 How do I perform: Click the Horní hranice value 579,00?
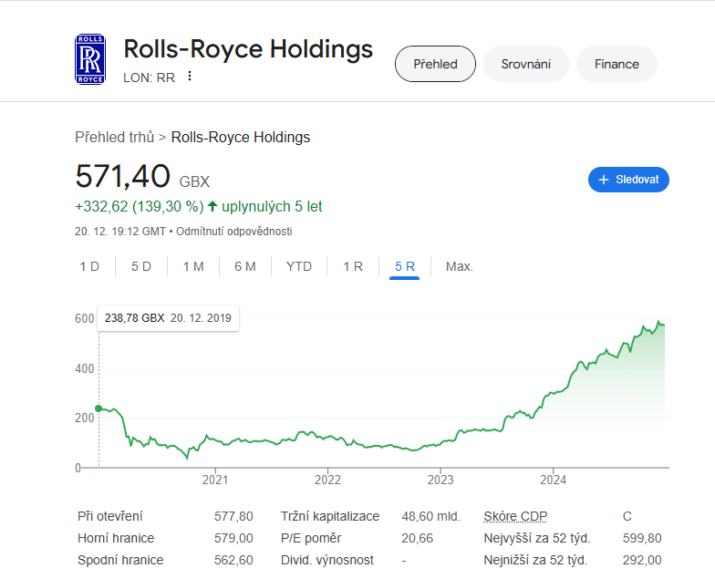233,538
